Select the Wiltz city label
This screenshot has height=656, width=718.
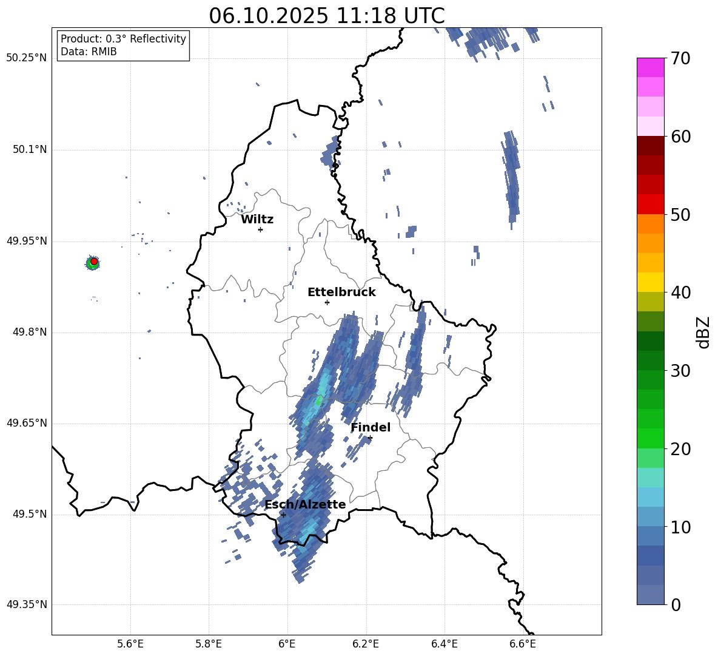coord(257,220)
